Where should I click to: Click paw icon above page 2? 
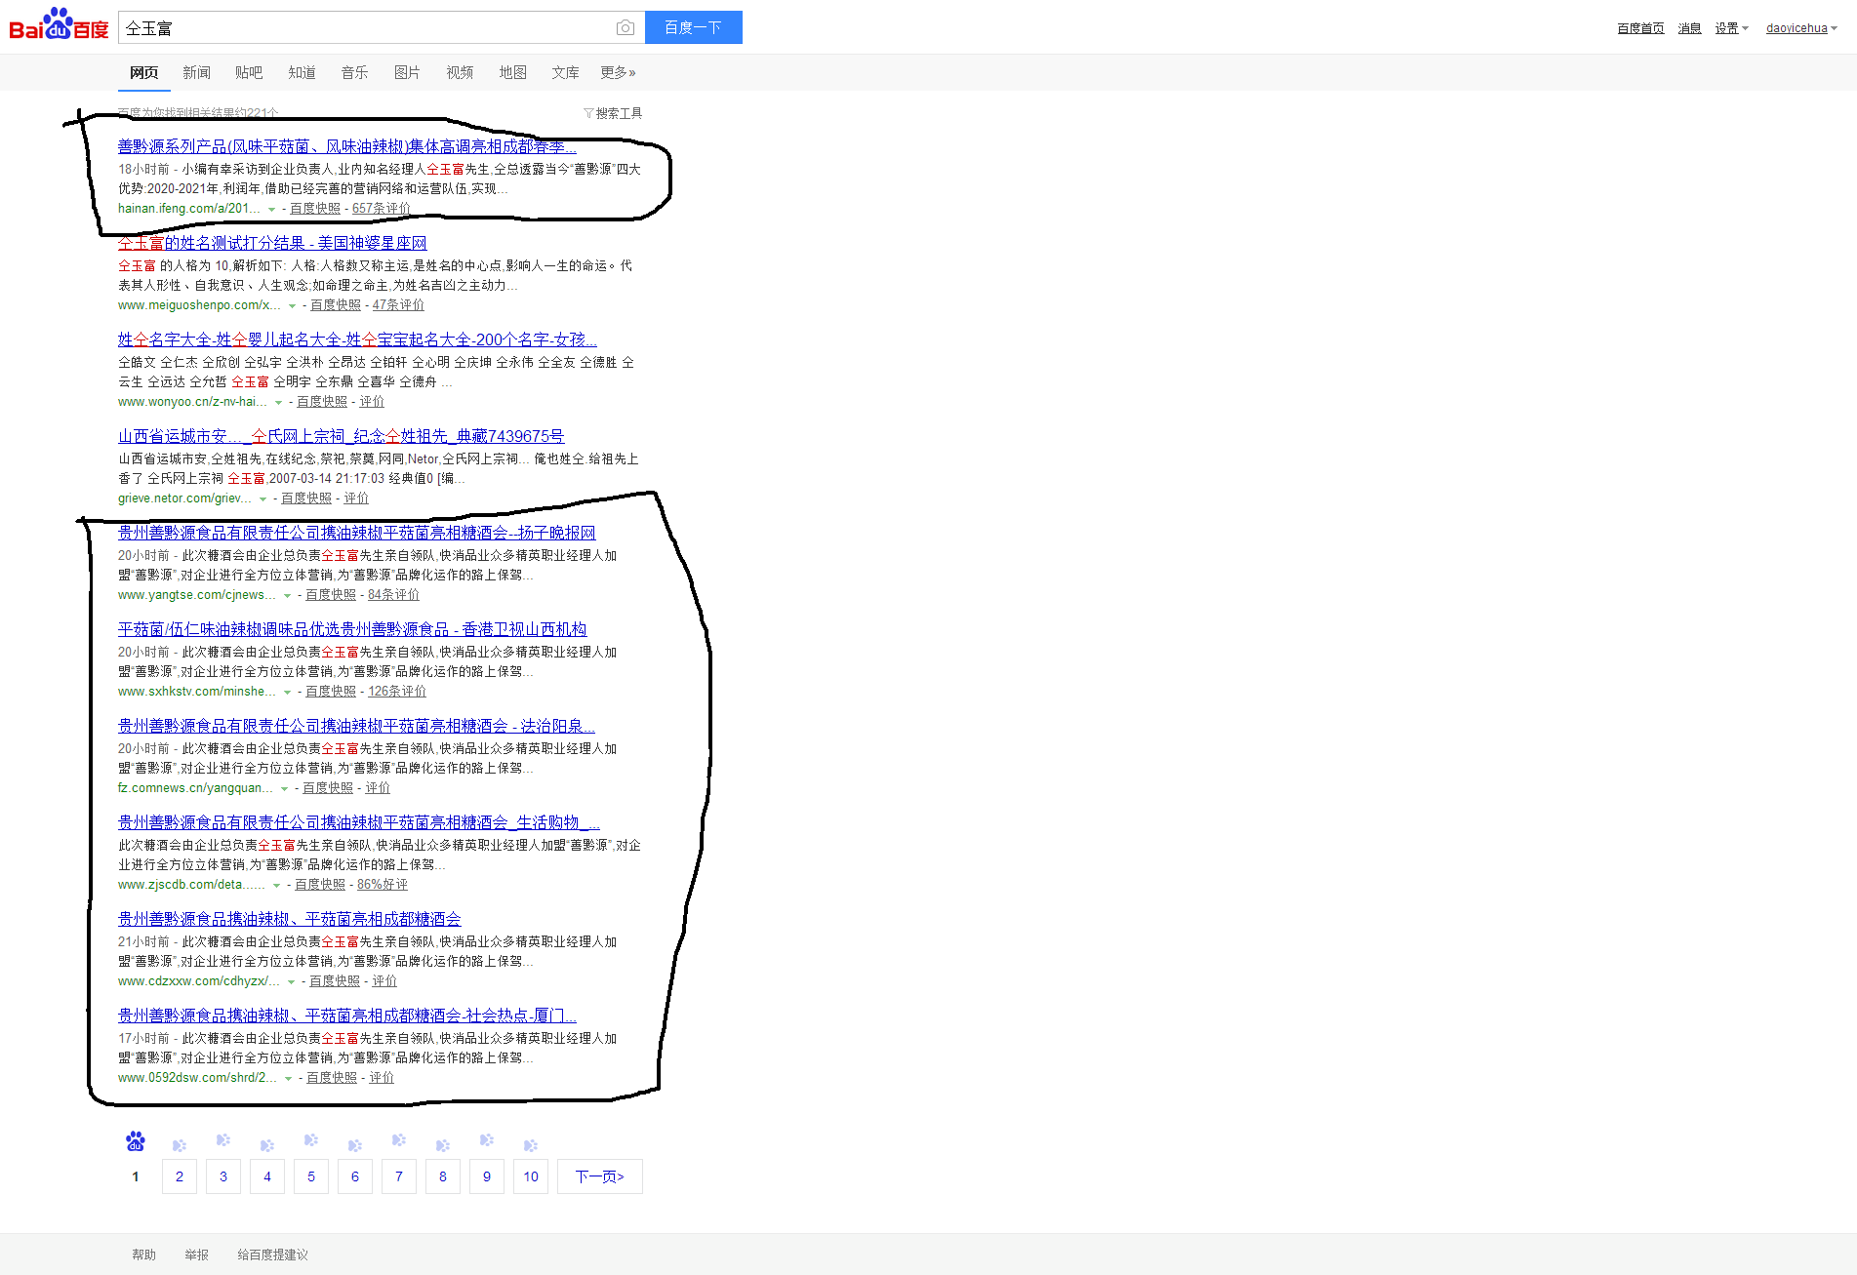coord(180,1145)
